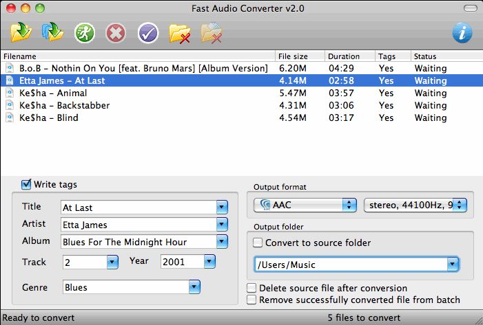The height and width of the screenshot is (325, 483).
Task: Open the Title field dropdown arrow
Action: click(222, 208)
